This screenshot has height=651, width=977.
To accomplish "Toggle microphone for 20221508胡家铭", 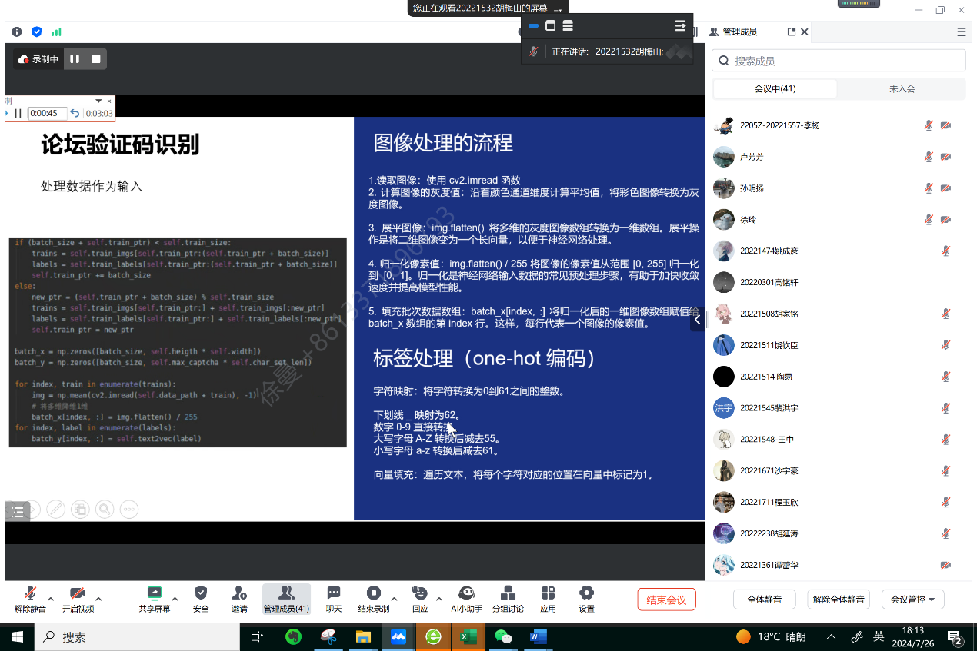I will [x=945, y=314].
